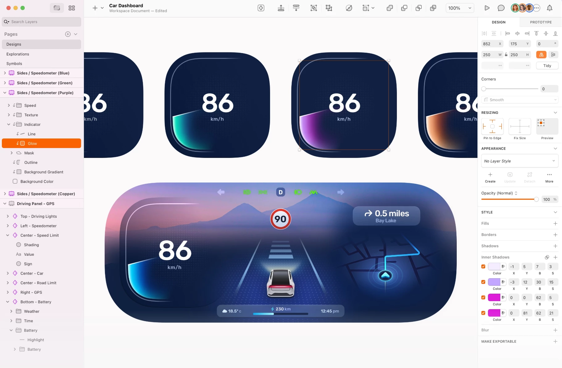Select the Designs page

(x=41, y=44)
